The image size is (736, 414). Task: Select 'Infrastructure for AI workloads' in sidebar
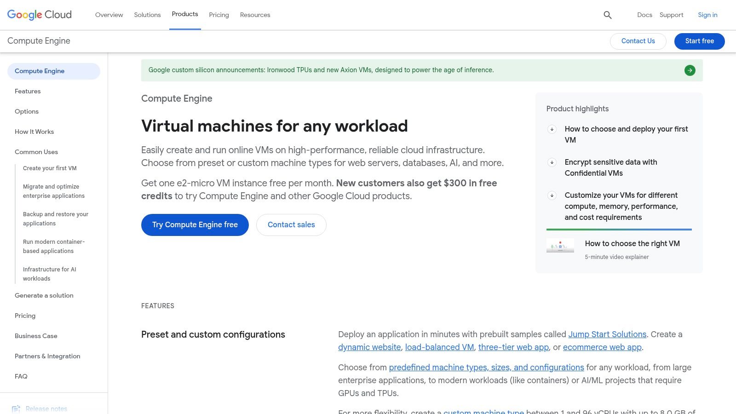tap(50, 274)
